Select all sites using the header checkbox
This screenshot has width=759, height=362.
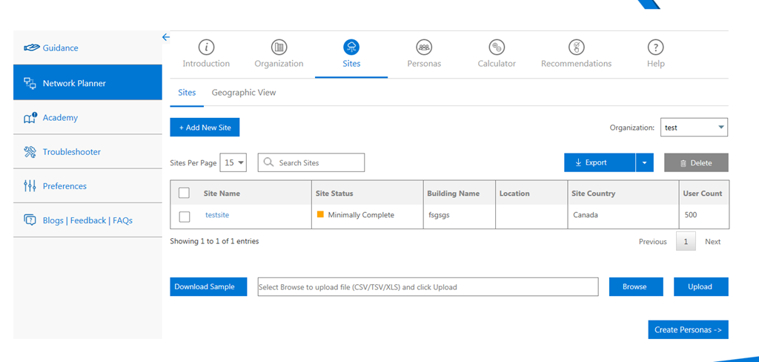tap(185, 193)
